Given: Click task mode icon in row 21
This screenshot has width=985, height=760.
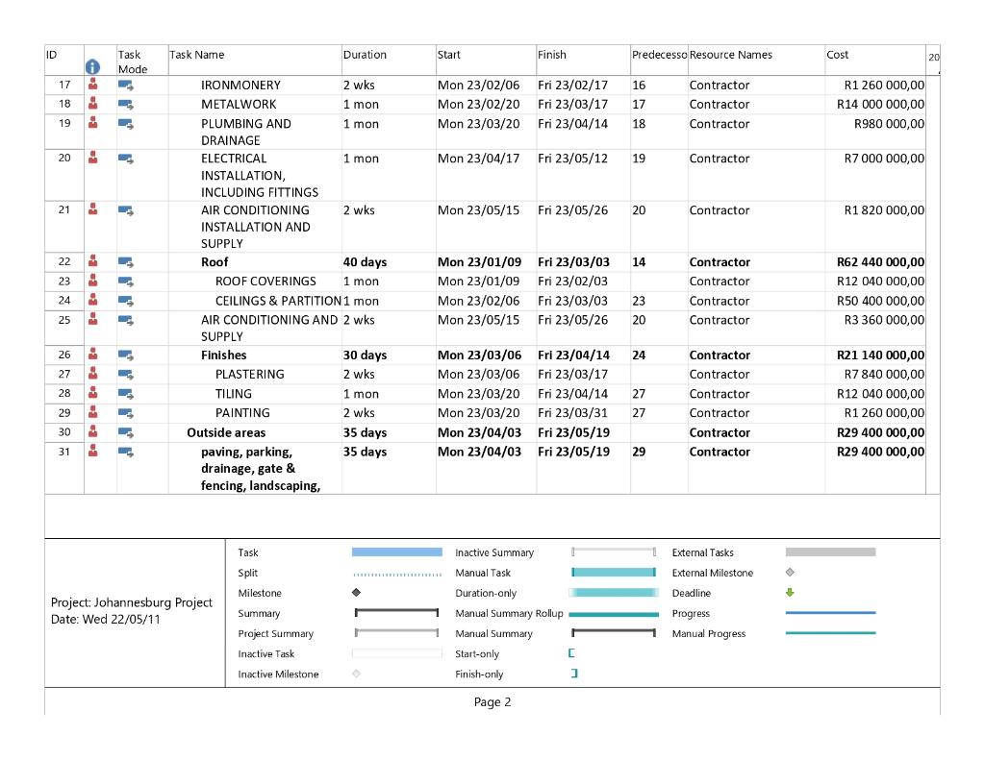Looking at the screenshot, I should click(126, 210).
